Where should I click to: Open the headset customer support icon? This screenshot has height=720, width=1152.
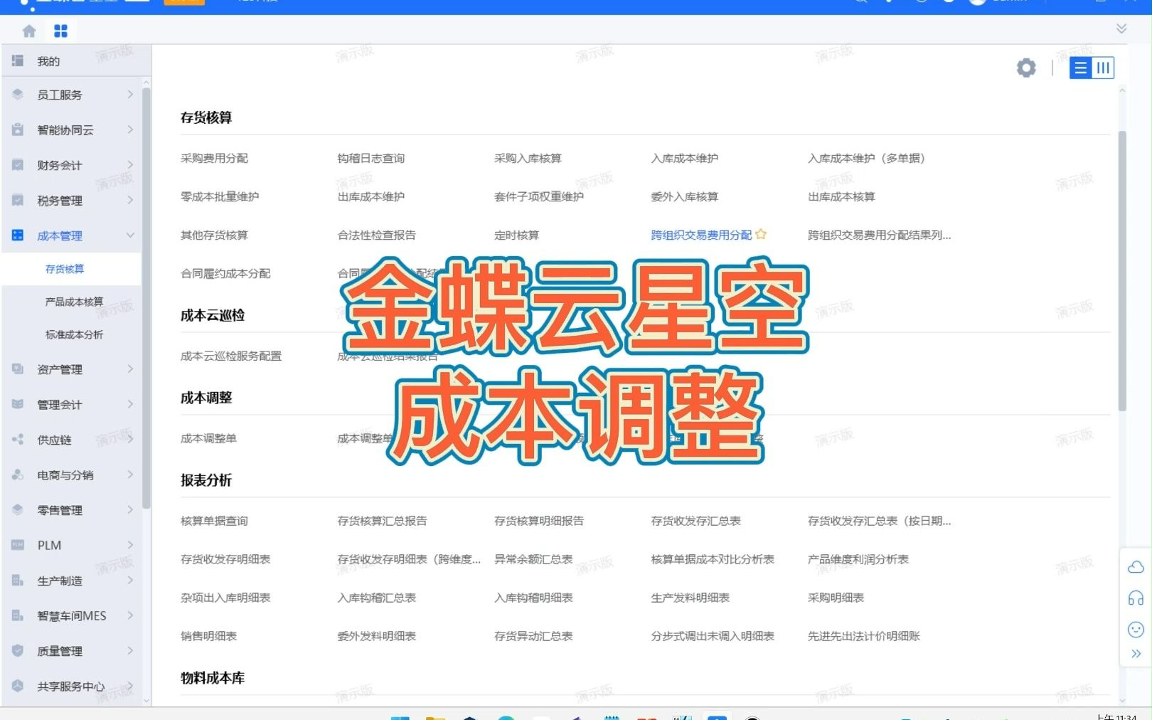tap(1136, 598)
